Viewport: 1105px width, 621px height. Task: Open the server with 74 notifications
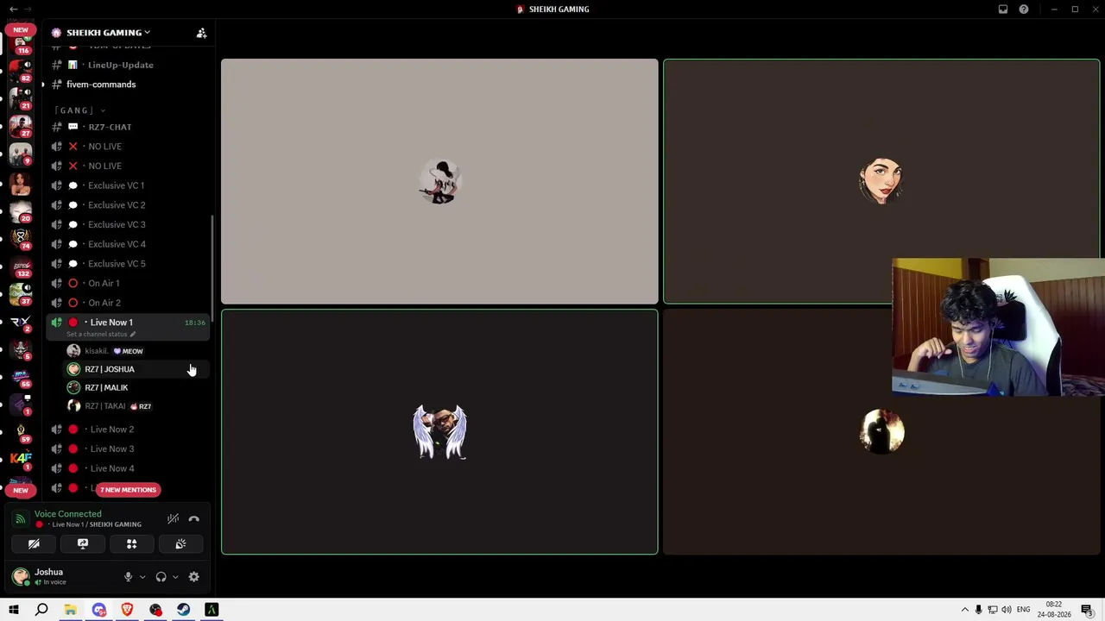(x=21, y=237)
